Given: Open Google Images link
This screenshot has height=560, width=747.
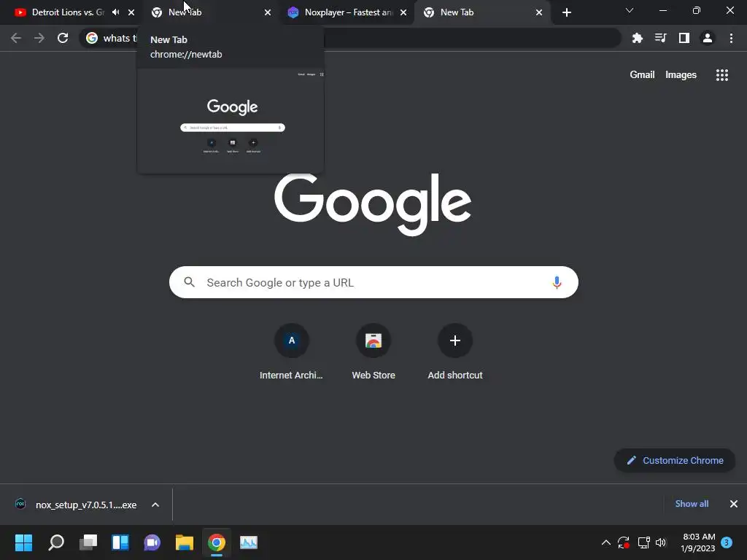Looking at the screenshot, I should click(x=681, y=75).
